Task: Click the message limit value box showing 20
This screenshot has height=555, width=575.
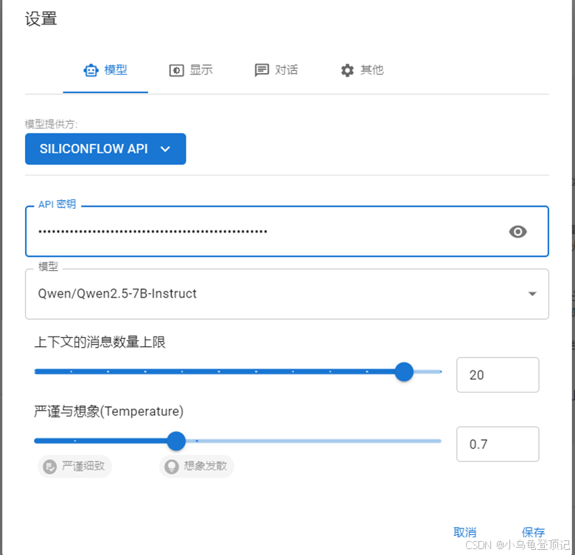Action: click(498, 375)
